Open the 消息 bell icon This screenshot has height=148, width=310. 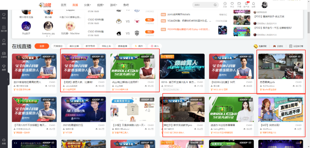coord(253,3)
